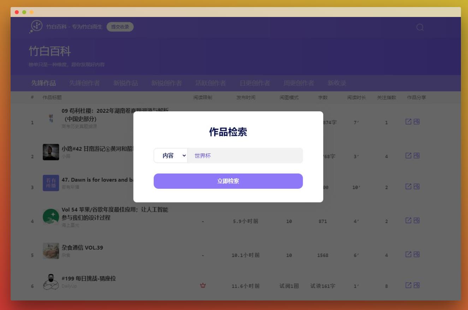This screenshot has width=468, height=310.
Task: Click the 提交收录 button in header
Action: pos(120,27)
